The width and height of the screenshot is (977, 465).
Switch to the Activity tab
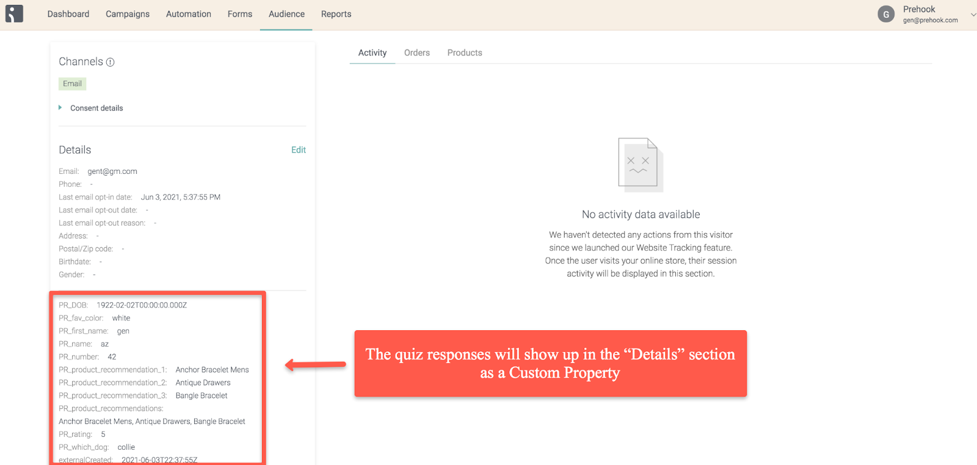pyautogui.click(x=372, y=53)
